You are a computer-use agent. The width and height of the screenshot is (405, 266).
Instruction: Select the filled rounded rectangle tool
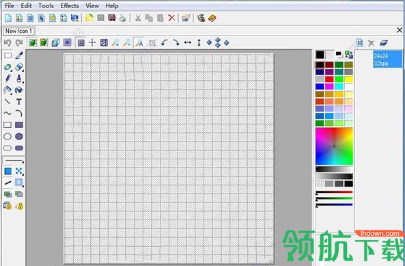[x=19, y=148]
